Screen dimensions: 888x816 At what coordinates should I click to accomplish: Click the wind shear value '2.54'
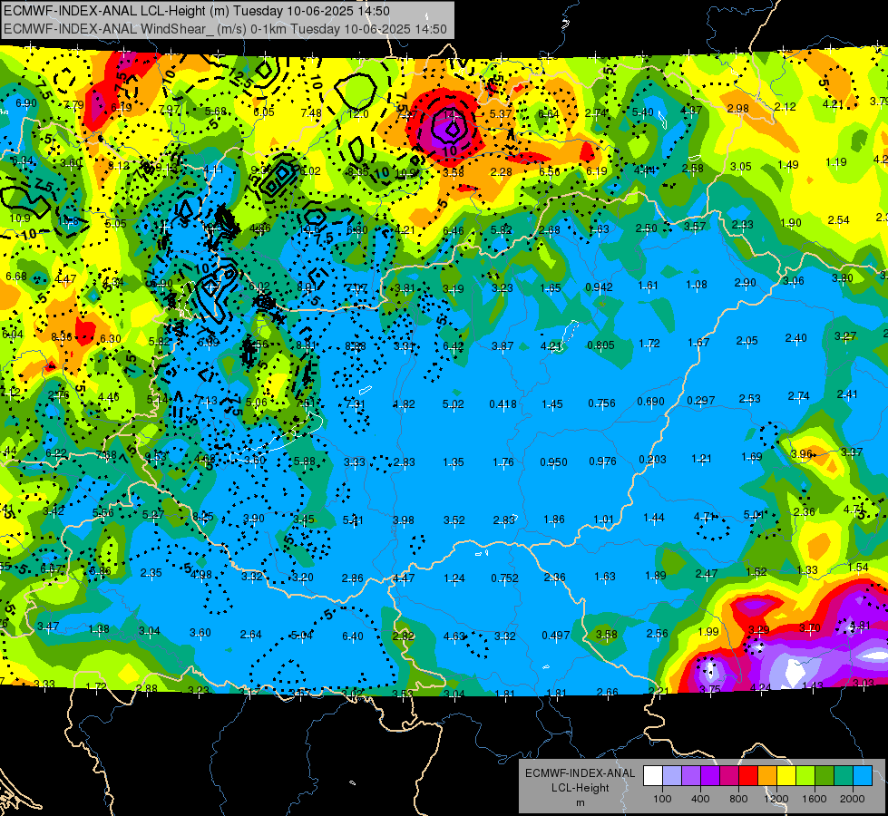[x=838, y=219]
